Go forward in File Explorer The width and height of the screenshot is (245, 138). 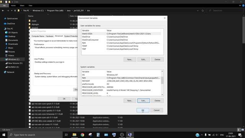8,11
